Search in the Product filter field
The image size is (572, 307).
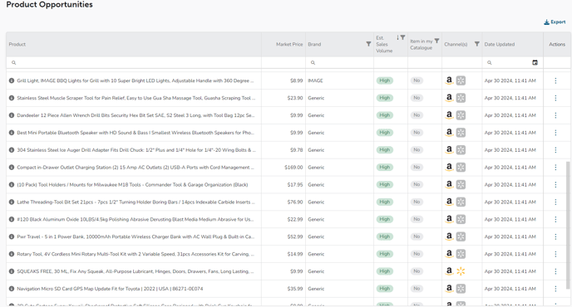tap(134, 62)
